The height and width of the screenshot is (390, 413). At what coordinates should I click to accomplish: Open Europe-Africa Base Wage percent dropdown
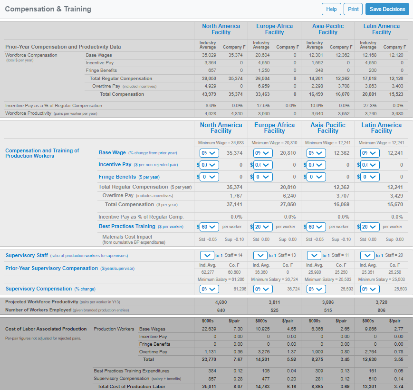pos(263,153)
